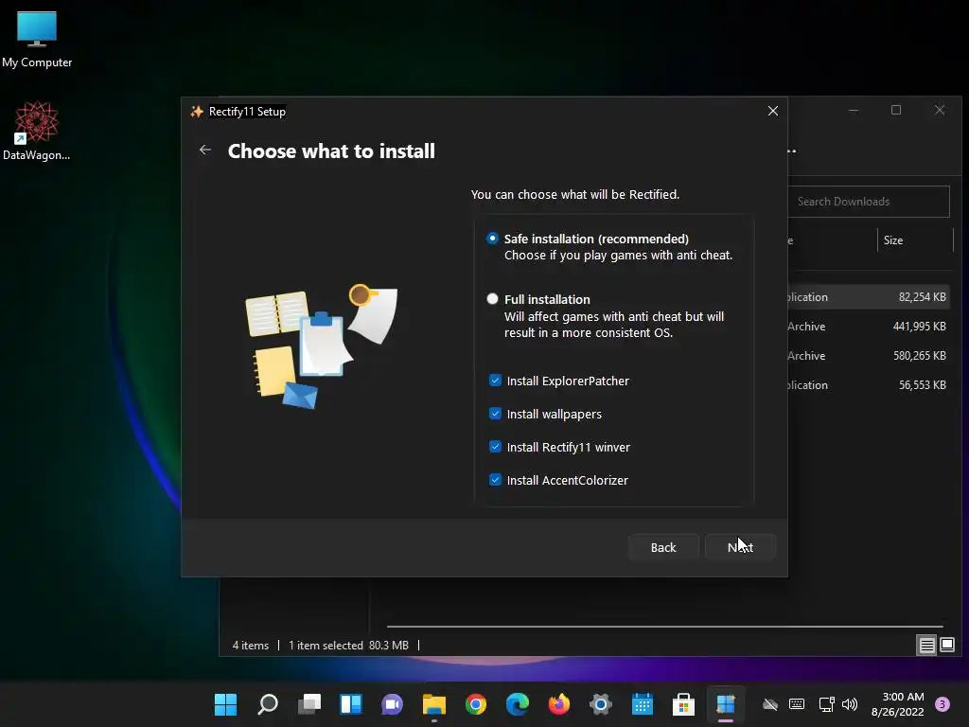
Task: Open the DataWagon desktop shortcut
Action: coord(37,131)
